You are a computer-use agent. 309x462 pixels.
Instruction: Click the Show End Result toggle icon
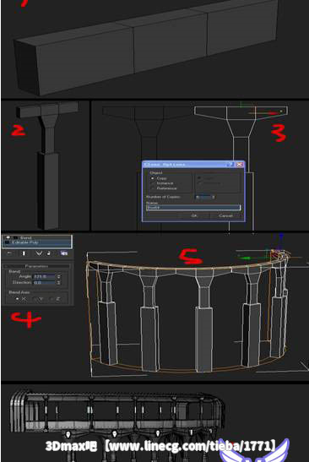(24, 253)
